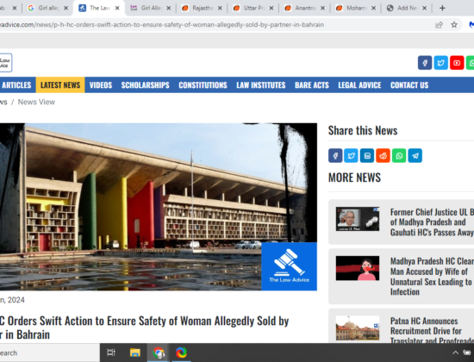This screenshot has width=474, height=362.
Task: Bookmark this page with the star icon
Action: click(x=454, y=25)
